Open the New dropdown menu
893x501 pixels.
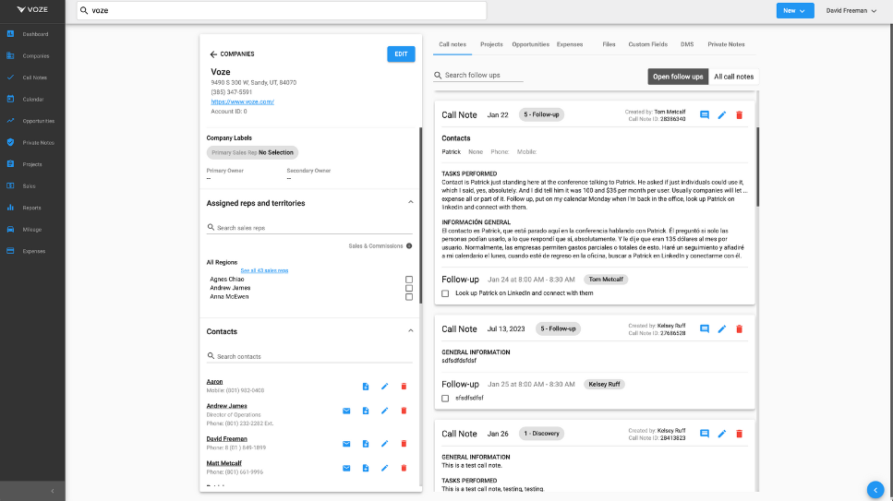point(795,11)
